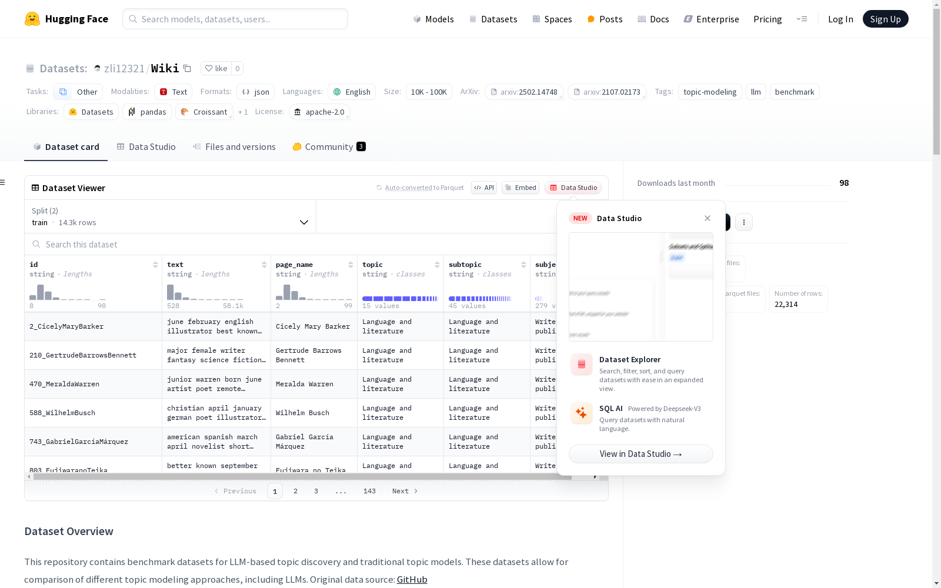This screenshot has width=941, height=588.
Task: Open the GitHub data source link
Action: click(412, 579)
